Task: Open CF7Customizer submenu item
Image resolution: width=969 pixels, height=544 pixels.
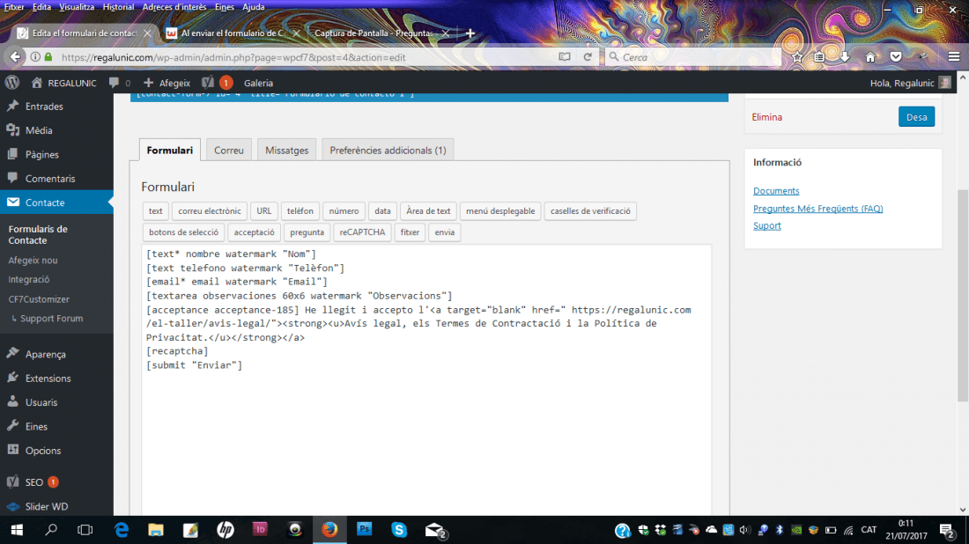Action: (39, 299)
